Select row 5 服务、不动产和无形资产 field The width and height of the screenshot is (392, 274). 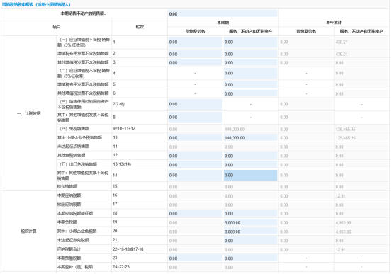point(250,84)
